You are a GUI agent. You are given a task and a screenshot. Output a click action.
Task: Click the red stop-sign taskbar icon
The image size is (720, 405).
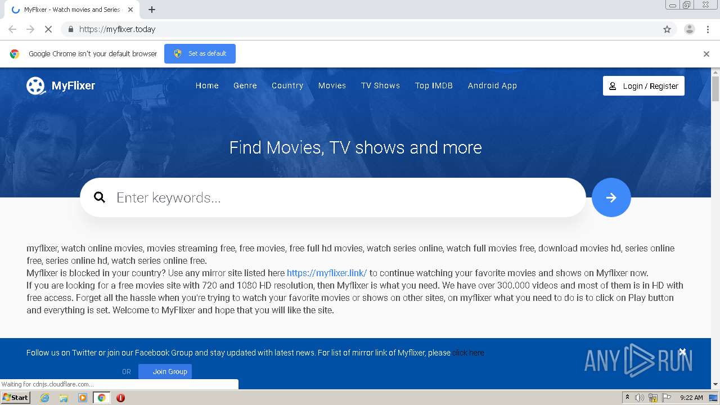(x=120, y=398)
